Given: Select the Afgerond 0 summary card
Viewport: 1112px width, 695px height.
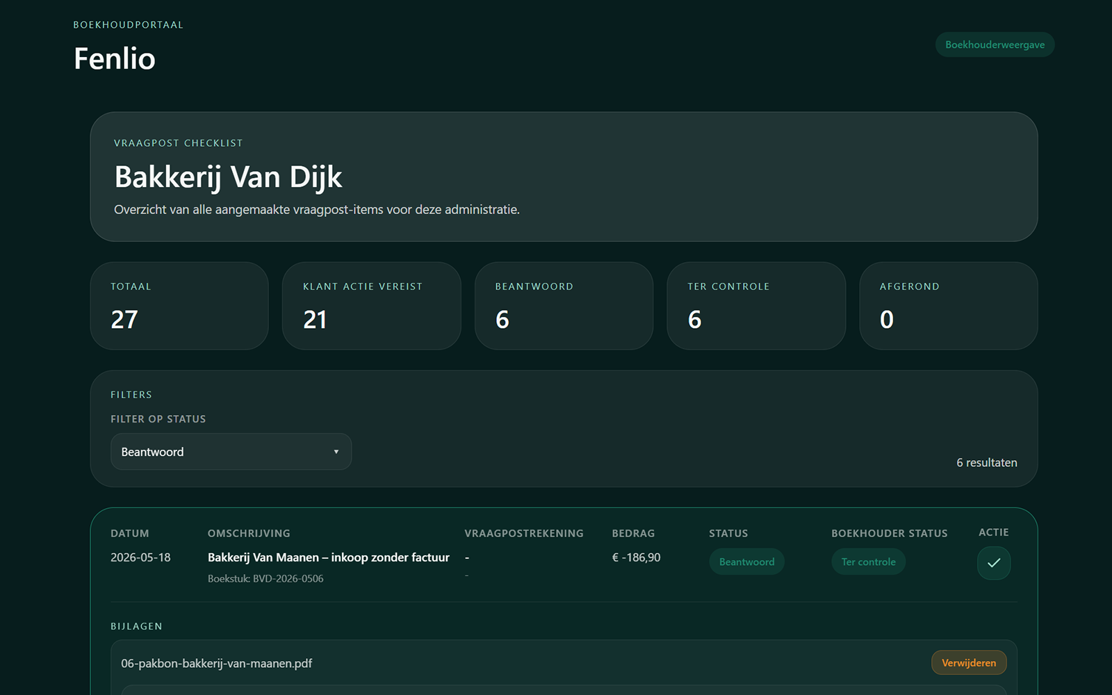Looking at the screenshot, I should tap(949, 306).
